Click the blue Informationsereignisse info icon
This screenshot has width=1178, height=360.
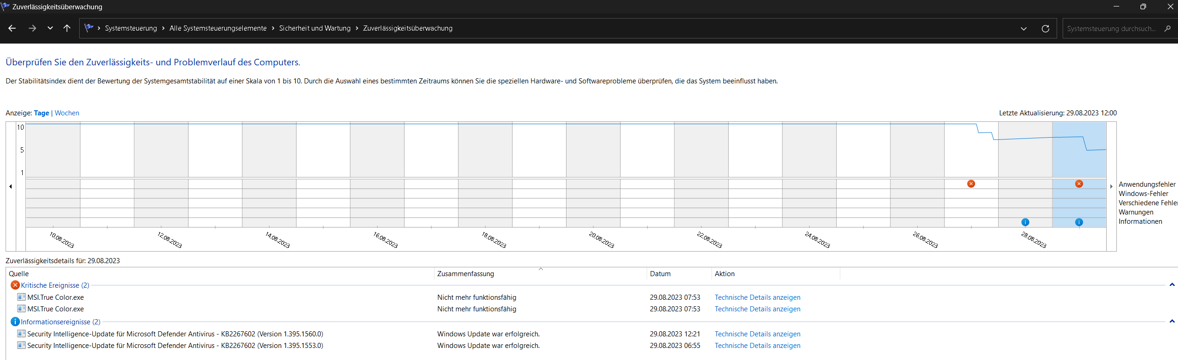(x=15, y=322)
